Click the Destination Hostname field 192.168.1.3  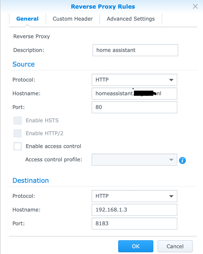134,210
